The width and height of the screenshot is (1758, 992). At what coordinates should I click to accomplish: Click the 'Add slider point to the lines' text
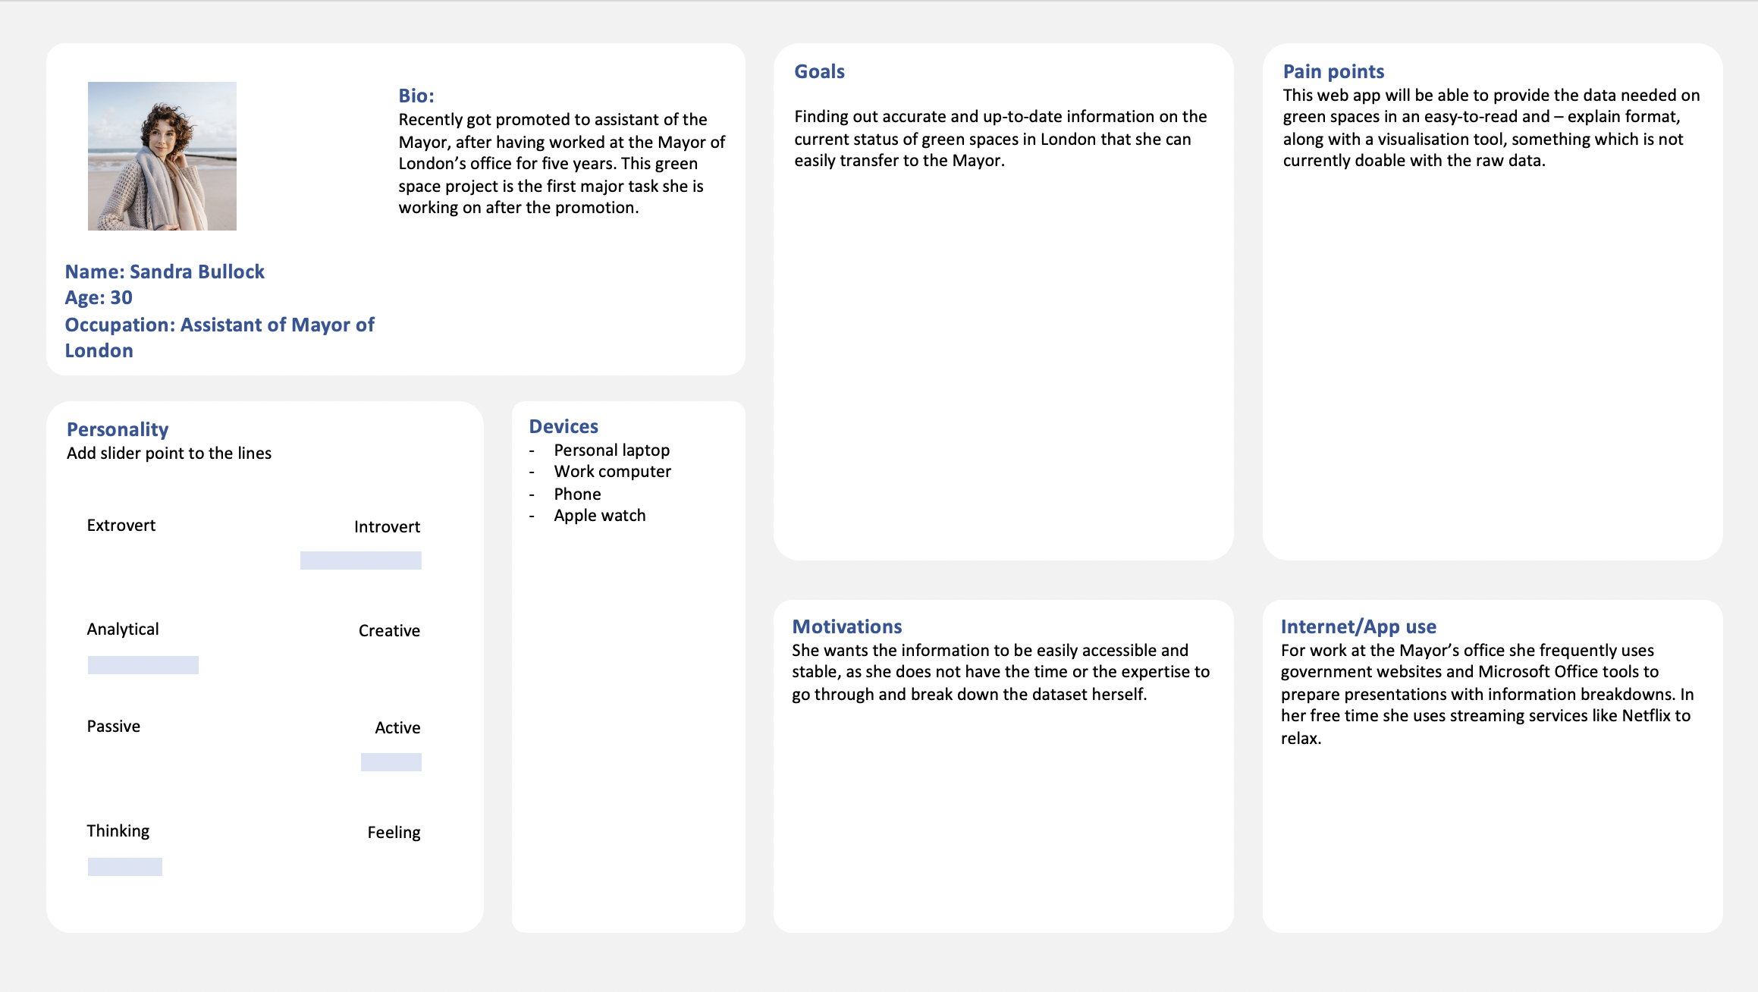pyautogui.click(x=169, y=454)
